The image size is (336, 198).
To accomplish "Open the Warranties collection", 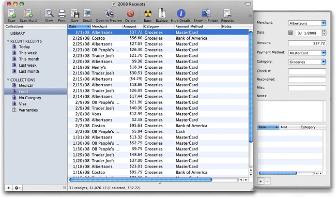I will coord(28,110).
